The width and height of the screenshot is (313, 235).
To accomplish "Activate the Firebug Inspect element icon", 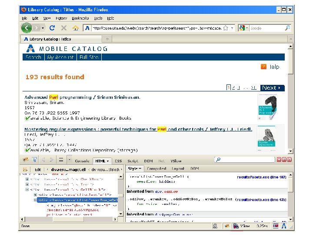I will pyautogui.click(x=35, y=160).
